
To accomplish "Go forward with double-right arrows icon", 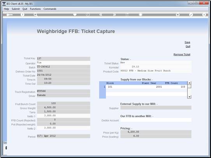I will tap(114, 15).
